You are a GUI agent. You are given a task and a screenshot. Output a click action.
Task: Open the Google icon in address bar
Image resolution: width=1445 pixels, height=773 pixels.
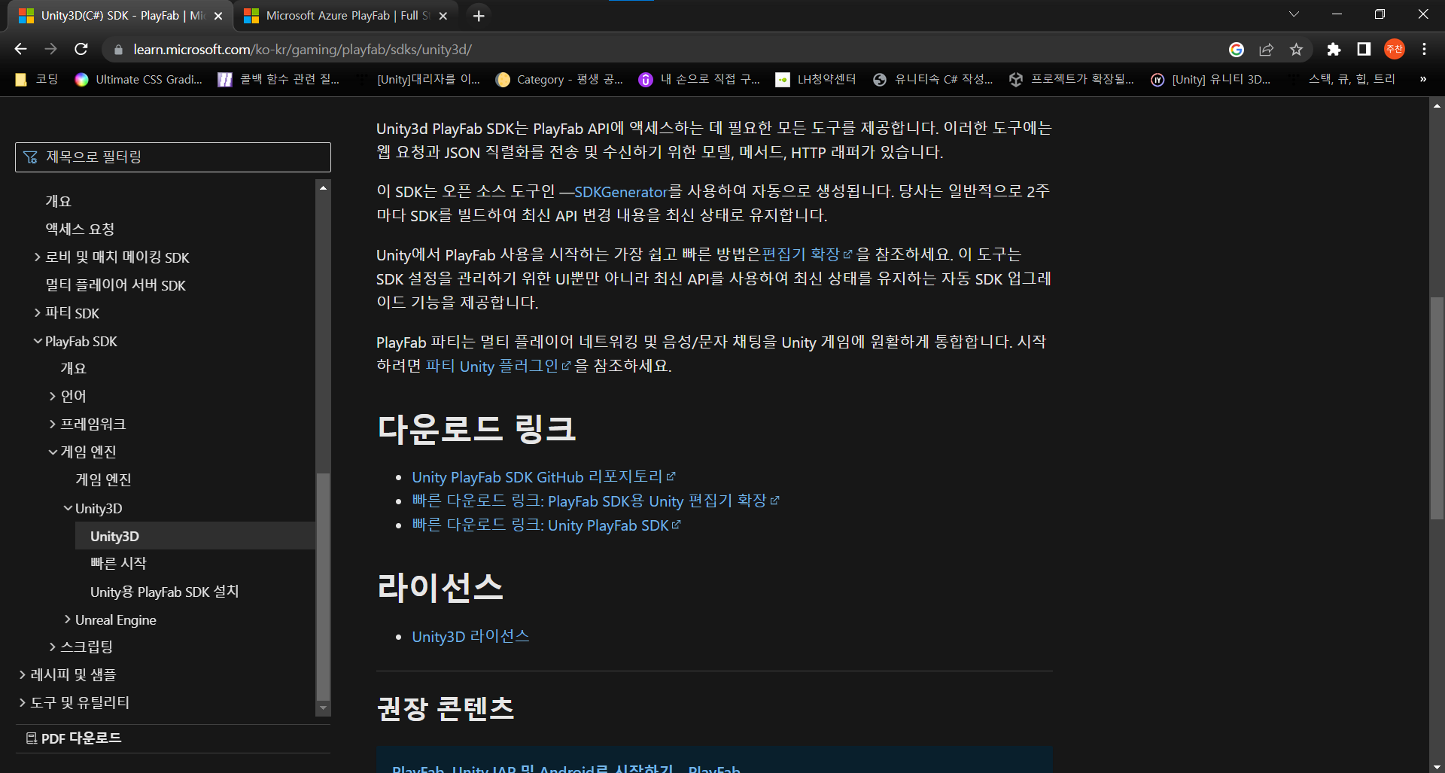click(x=1236, y=50)
